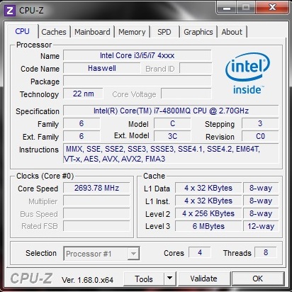
Task: Click the Validate button
Action: 204,279
